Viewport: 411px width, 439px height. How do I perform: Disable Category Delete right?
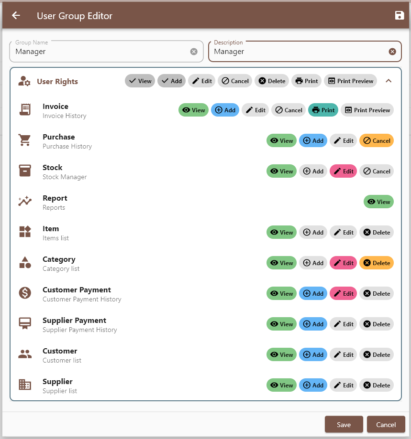coord(377,263)
